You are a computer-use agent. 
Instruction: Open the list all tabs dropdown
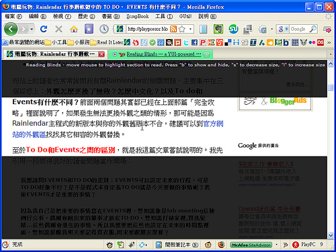(x=331, y=54)
